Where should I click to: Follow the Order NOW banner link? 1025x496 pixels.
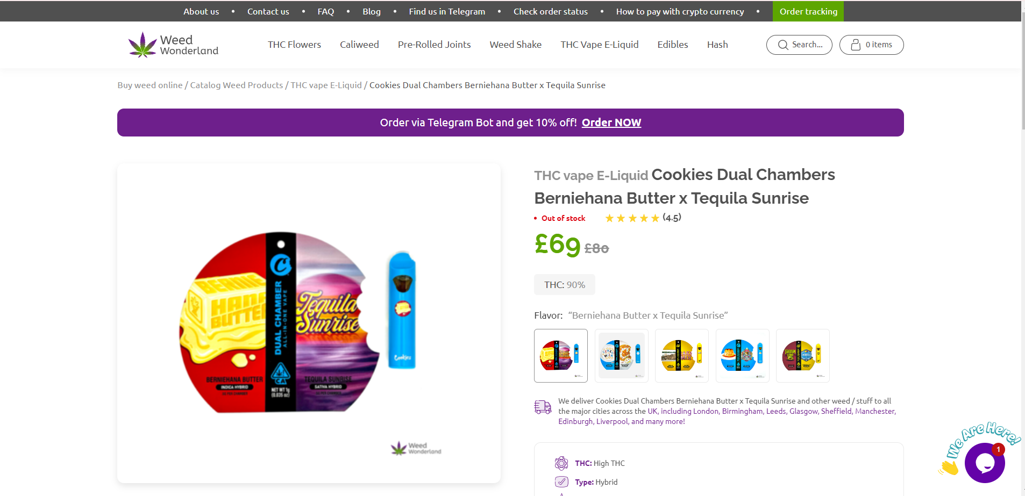tap(611, 123)
